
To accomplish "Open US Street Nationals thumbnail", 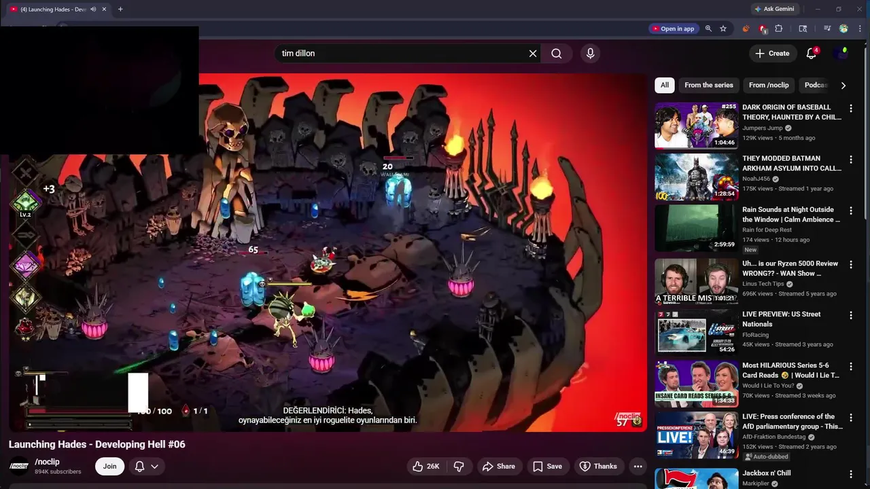I will tap(697, 332).
